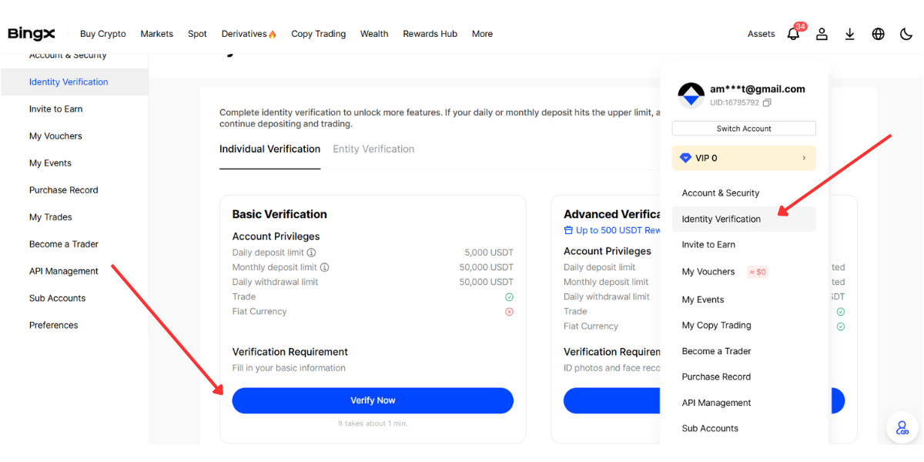Open the notifications bell with 34 alerts

[x=793, y=34]
